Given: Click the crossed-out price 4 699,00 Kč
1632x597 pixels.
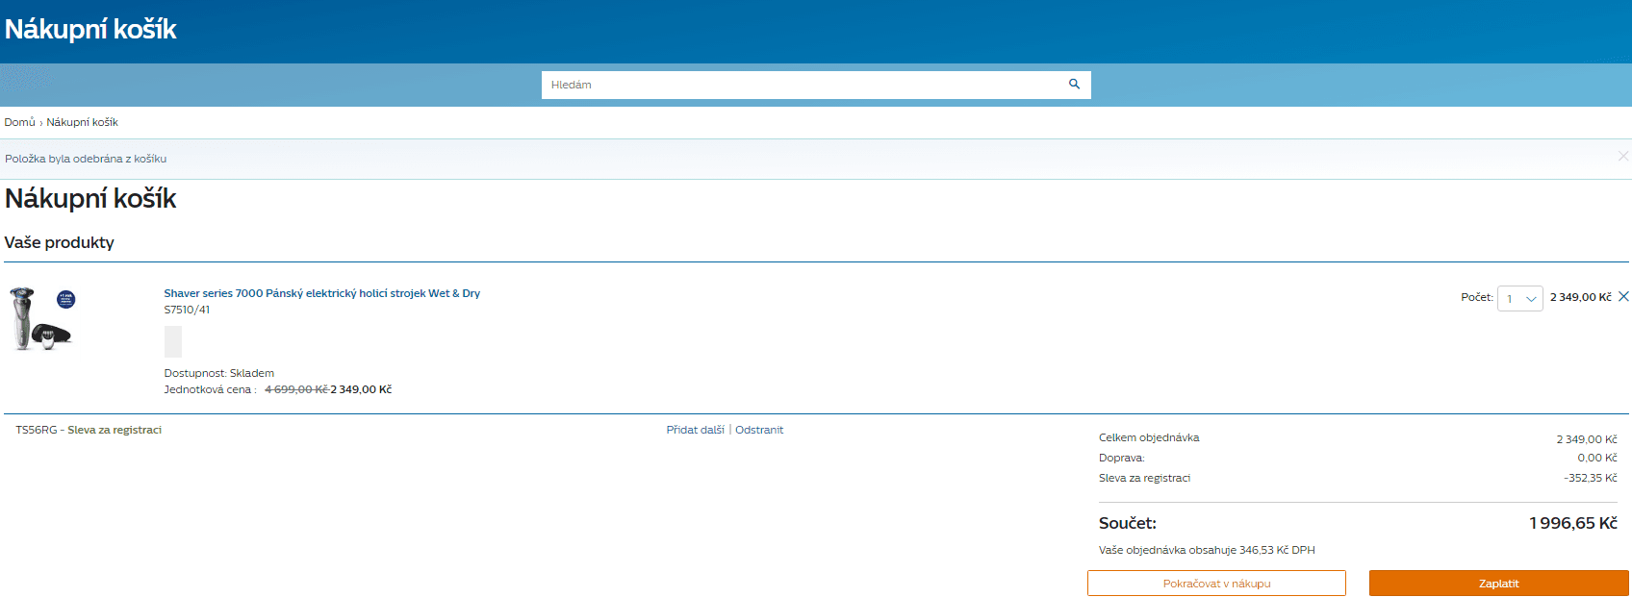Looking at the screenshot, I should [x=296, y=389].
